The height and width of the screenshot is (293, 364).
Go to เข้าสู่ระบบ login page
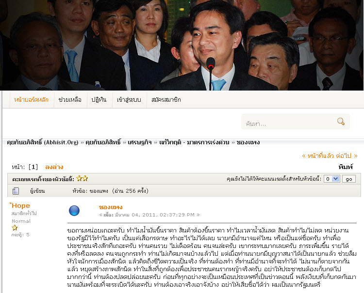click(x=129, y=100)
